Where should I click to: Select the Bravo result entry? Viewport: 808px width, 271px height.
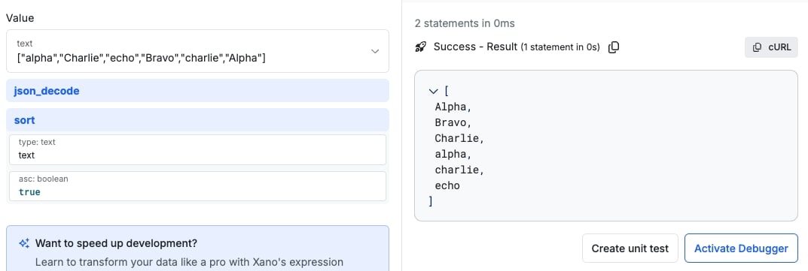[453, 123]
